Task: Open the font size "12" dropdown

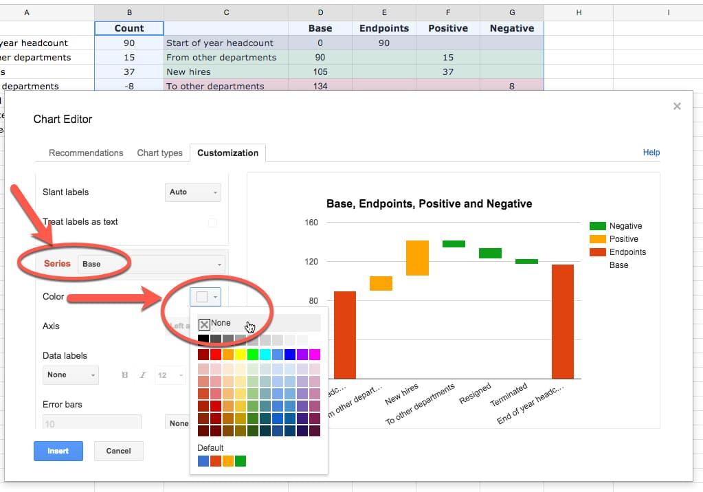Action: click(x=167, y=374)
